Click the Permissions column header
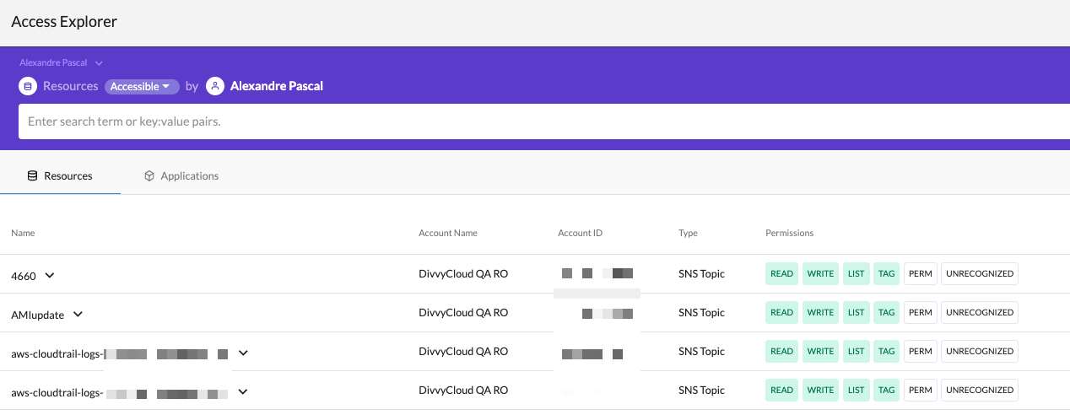Viewport: 1070px width, 415px height. pyautogui.click(x=789, y=233)
